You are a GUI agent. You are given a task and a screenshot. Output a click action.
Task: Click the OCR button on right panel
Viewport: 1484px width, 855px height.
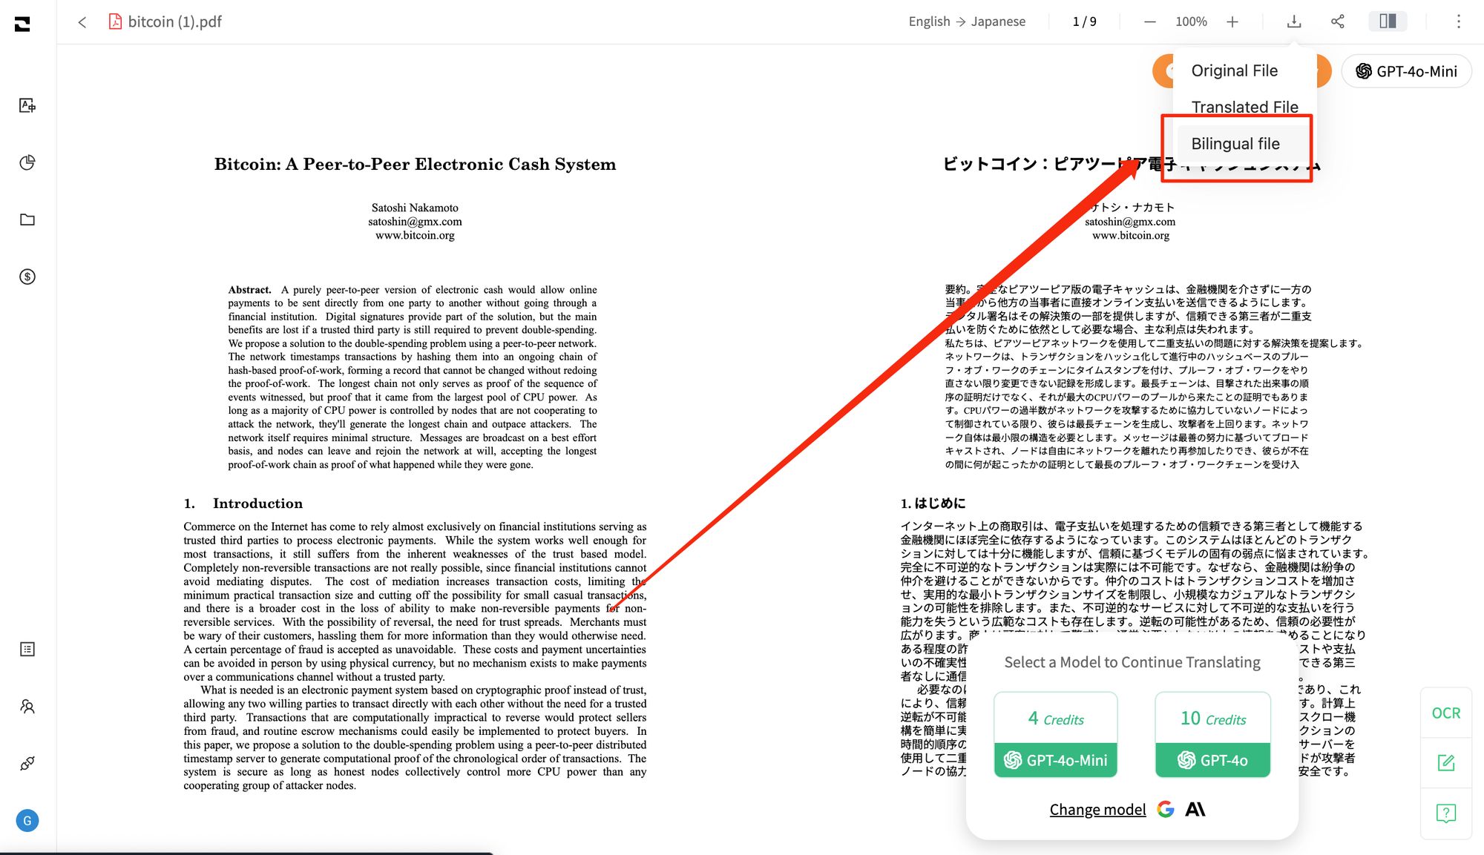coord(1445,713)
